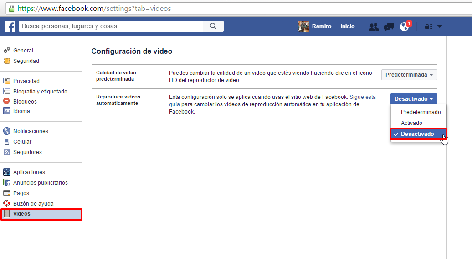Click the Notificaciones globe icon in sidebar
Viewport: 472px width, 259px height.
(x=7, y=131)
